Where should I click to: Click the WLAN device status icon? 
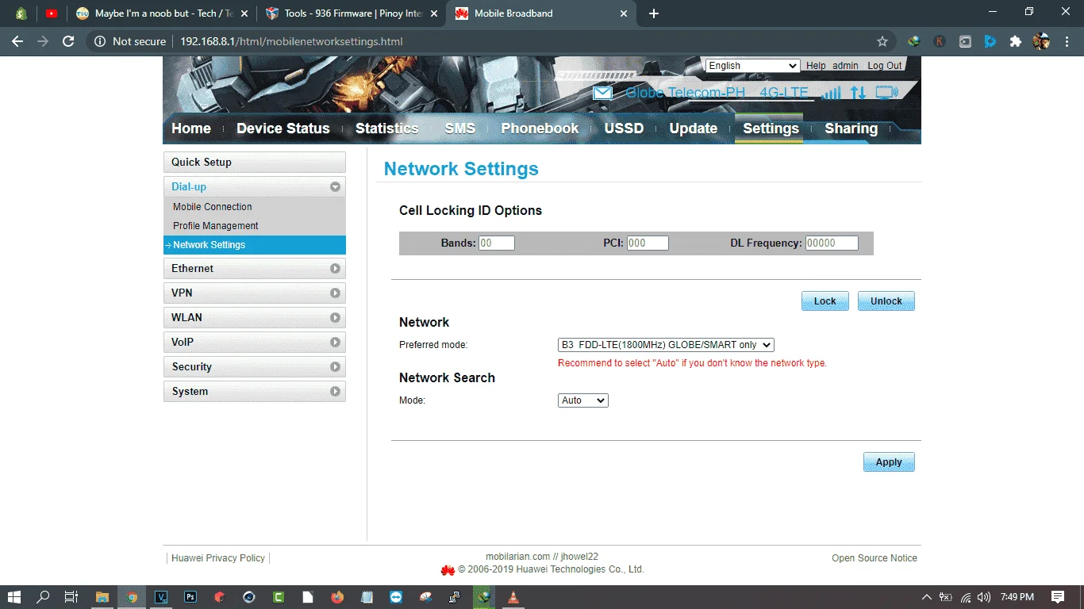click(886, 94)
